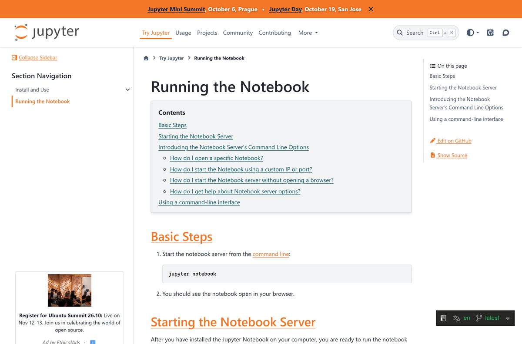Click the Ubuntu Summit ad image

click(x=70, y=290)
